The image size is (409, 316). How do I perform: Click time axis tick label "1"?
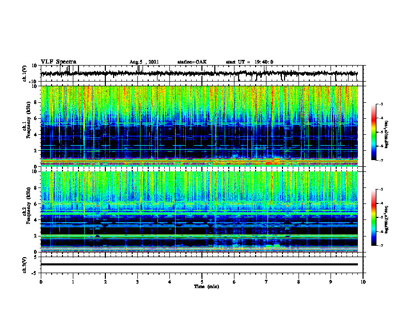click(73, 282)
